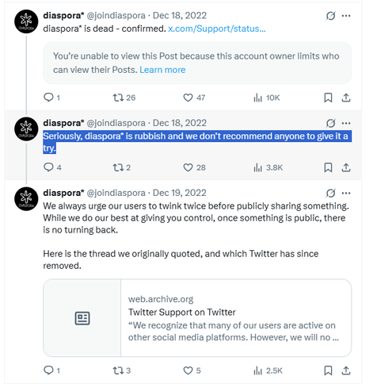Open the x.com/Support/status link

(217, 29)
